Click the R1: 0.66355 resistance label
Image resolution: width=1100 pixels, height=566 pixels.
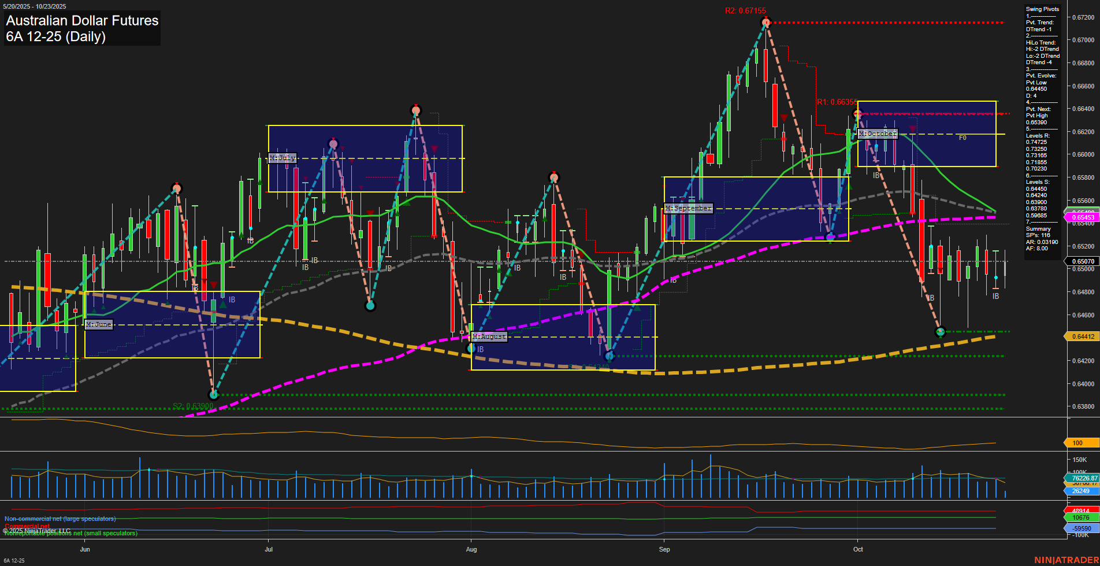click(x=837, y=102)
